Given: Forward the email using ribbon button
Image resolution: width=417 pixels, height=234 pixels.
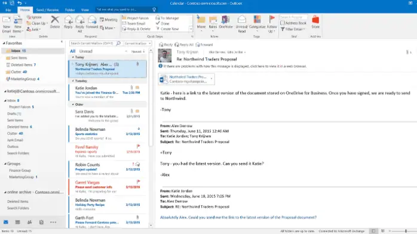Looking at the screenshot, I should click(x=92, y=21).
